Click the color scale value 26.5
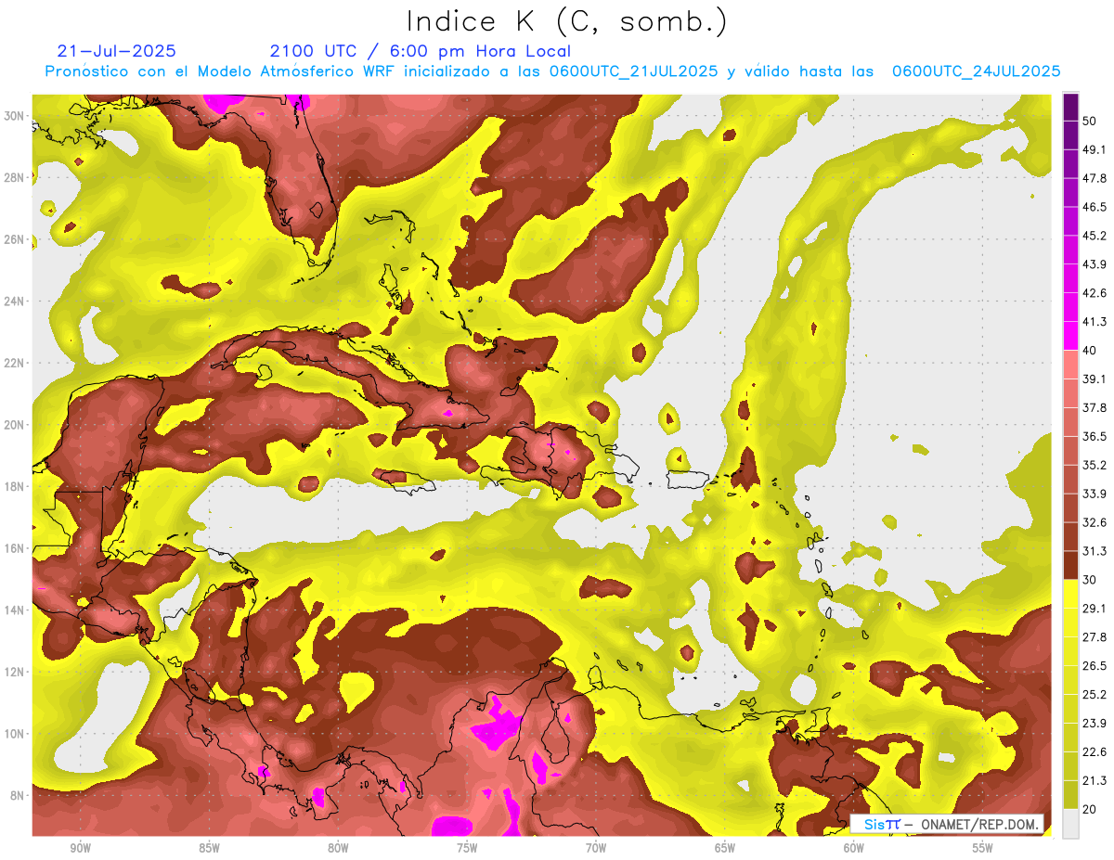1114x860 pixels. 1095,665
